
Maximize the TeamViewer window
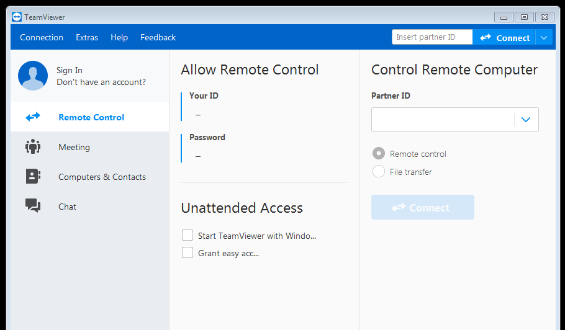pyautogui.click(x=524, y=17)
